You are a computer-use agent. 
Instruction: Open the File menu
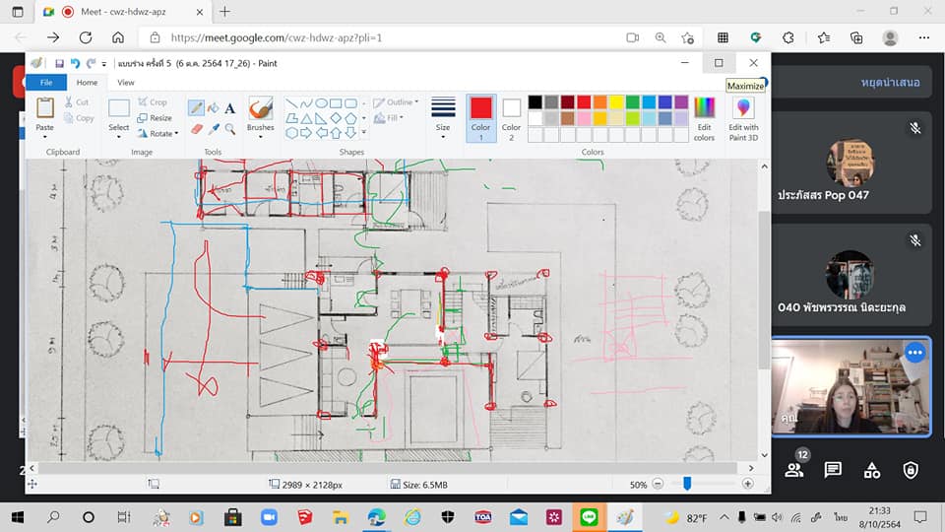pyautogui.click(x=45, y=83)
